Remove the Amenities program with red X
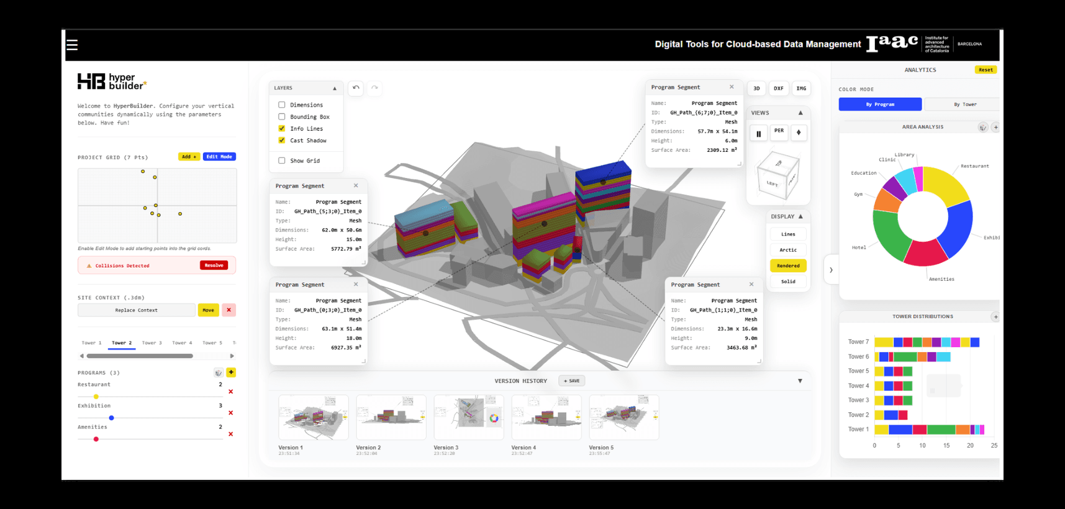Image resolution: width=1065 pixels, height=509 pixels. [x=231, y=434]
